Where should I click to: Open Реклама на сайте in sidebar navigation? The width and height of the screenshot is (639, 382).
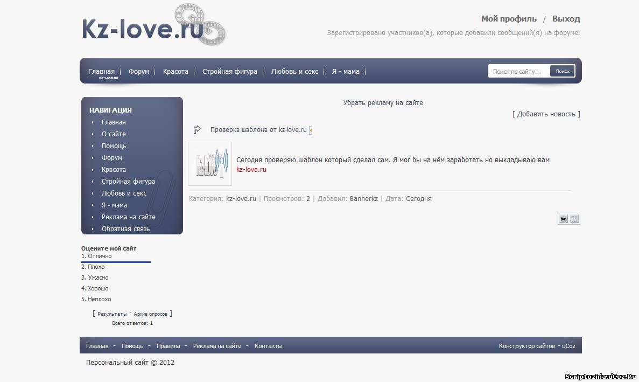128,217
